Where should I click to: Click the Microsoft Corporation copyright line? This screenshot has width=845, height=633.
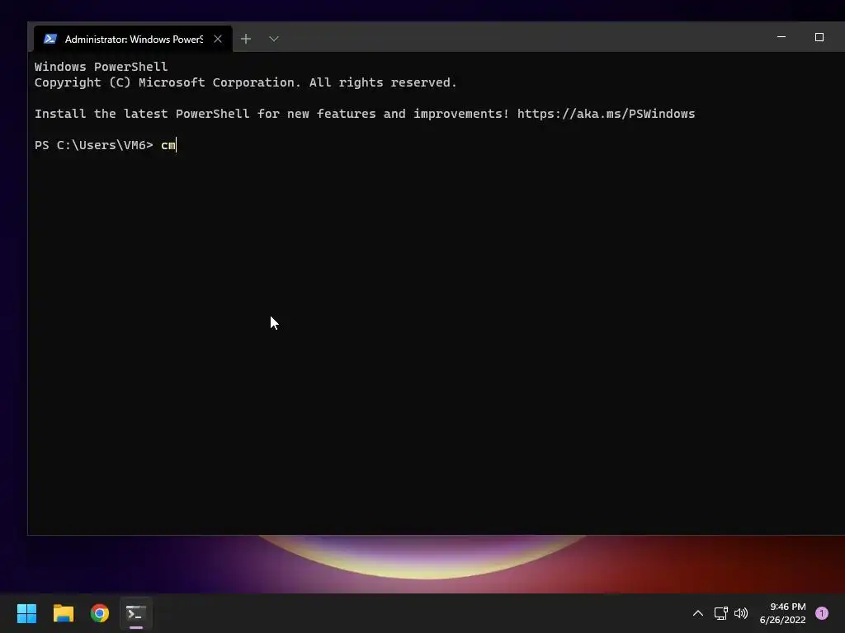[245, 82]
